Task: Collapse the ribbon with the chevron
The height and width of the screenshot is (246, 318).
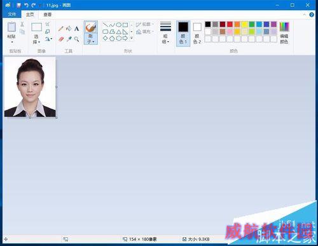Action: click(x=304, y=15)
